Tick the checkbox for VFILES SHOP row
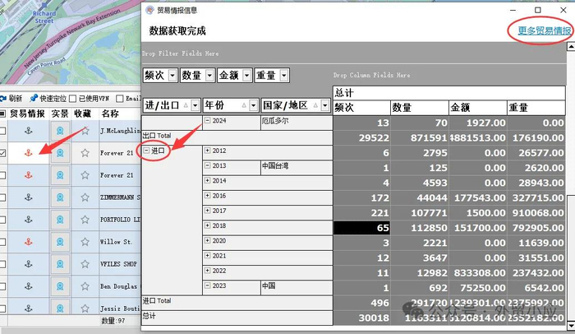The image size is (575, 334). tap(2, 264)
